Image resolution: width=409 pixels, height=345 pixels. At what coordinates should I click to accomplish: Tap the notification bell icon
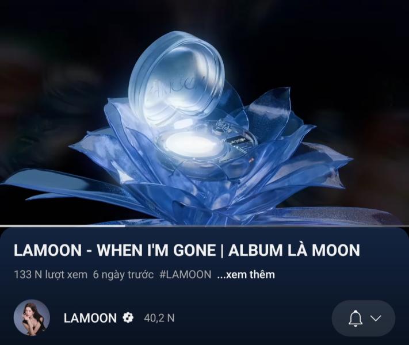coord(356,318)
